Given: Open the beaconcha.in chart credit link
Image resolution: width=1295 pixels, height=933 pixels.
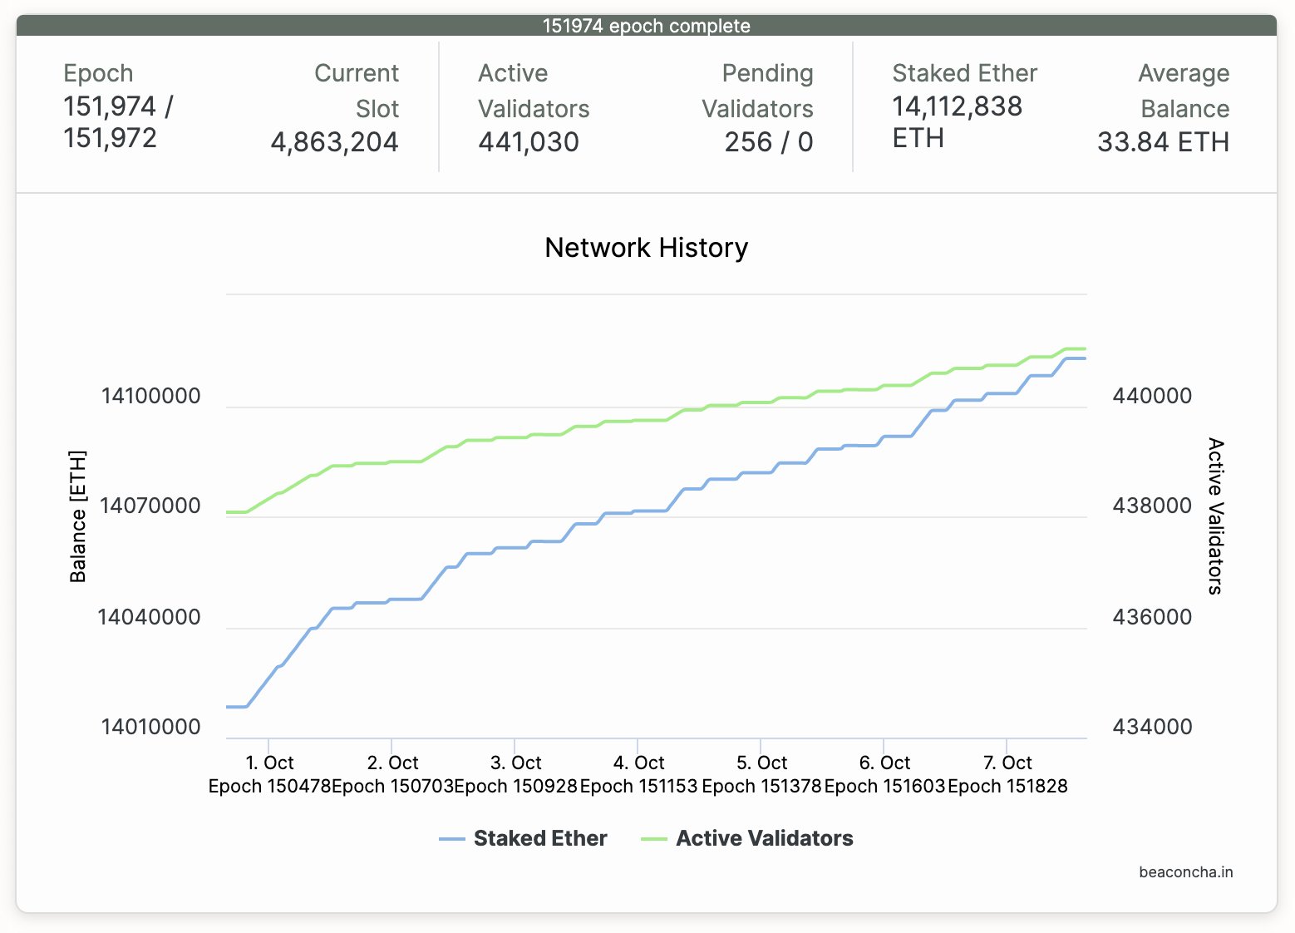Looking at the screenshot, I should click(1185, 872).
